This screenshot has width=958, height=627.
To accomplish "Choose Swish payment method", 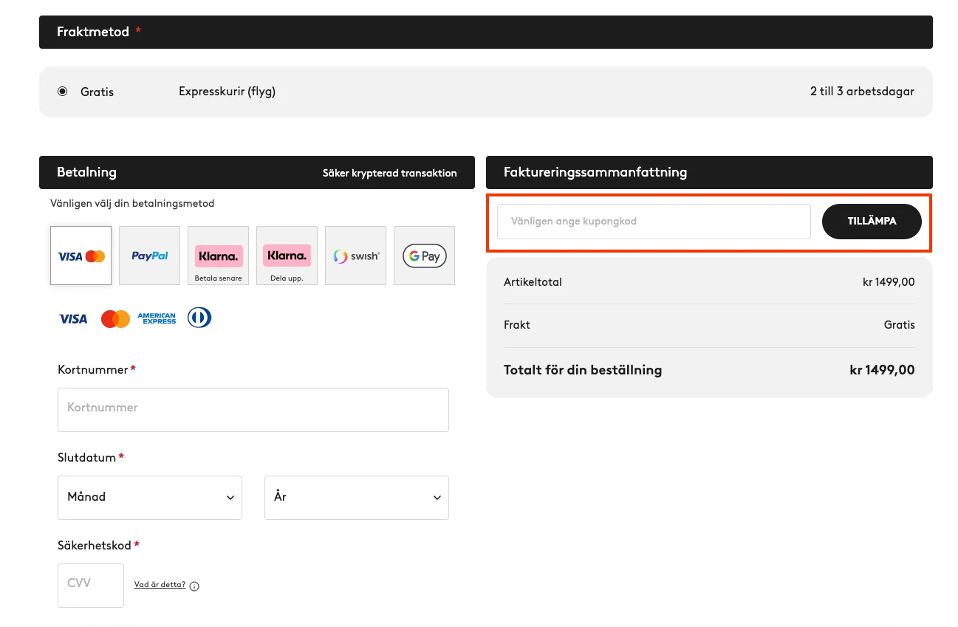I will [x=355, y=256].
